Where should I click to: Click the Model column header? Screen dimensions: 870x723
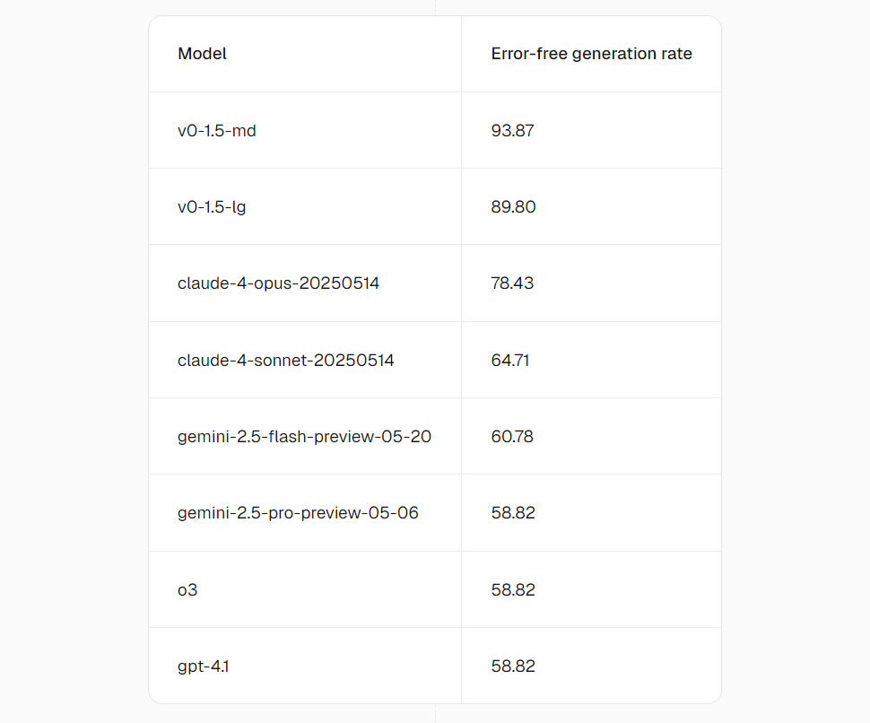coord(202,54)
